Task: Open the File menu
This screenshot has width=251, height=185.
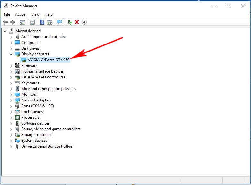Action: tap(7, 14)
